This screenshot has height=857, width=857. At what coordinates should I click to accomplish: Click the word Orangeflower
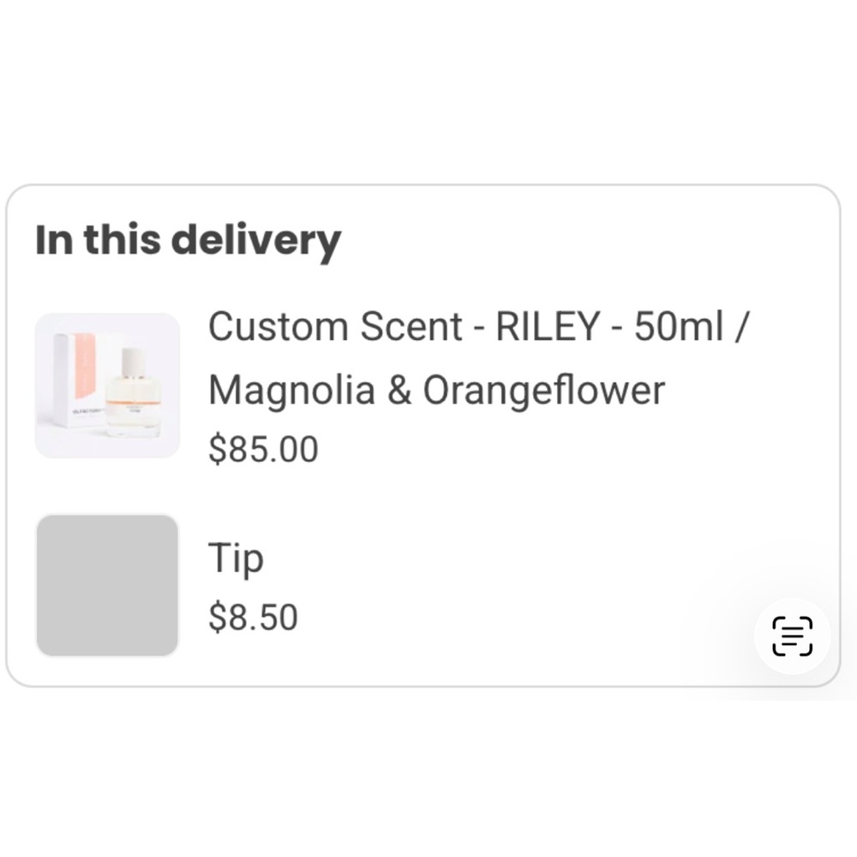(x=544, y=390)
